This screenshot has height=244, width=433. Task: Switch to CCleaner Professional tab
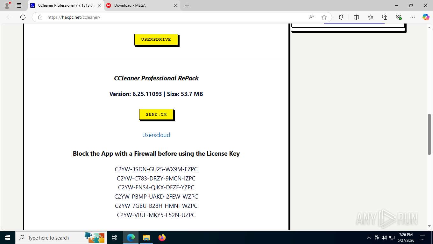pos(66,5)
